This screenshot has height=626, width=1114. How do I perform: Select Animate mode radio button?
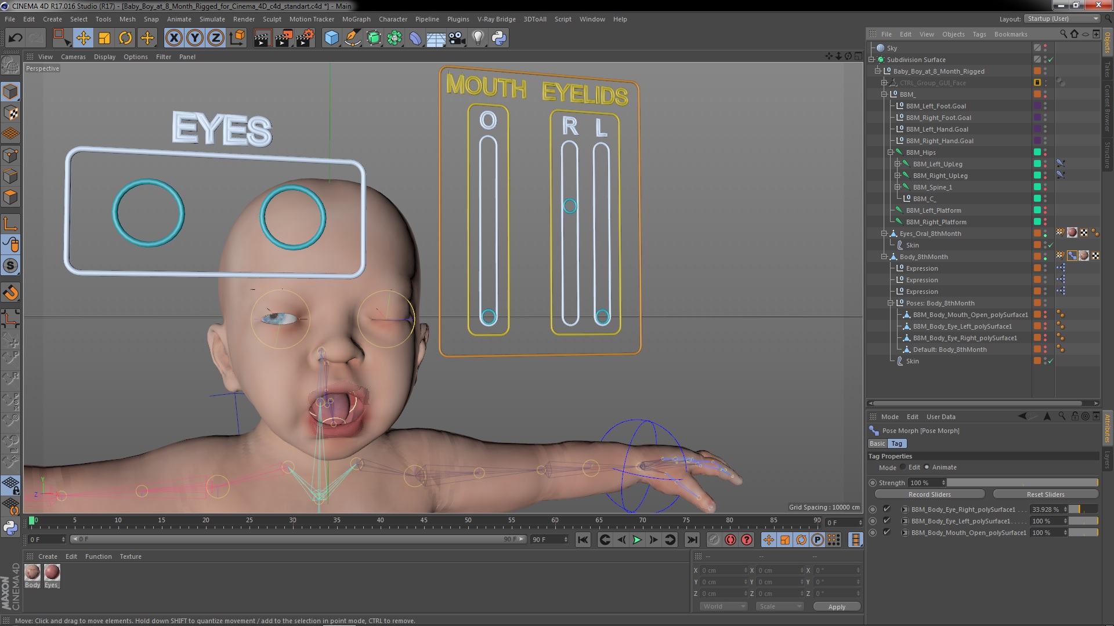coord(927,467)
